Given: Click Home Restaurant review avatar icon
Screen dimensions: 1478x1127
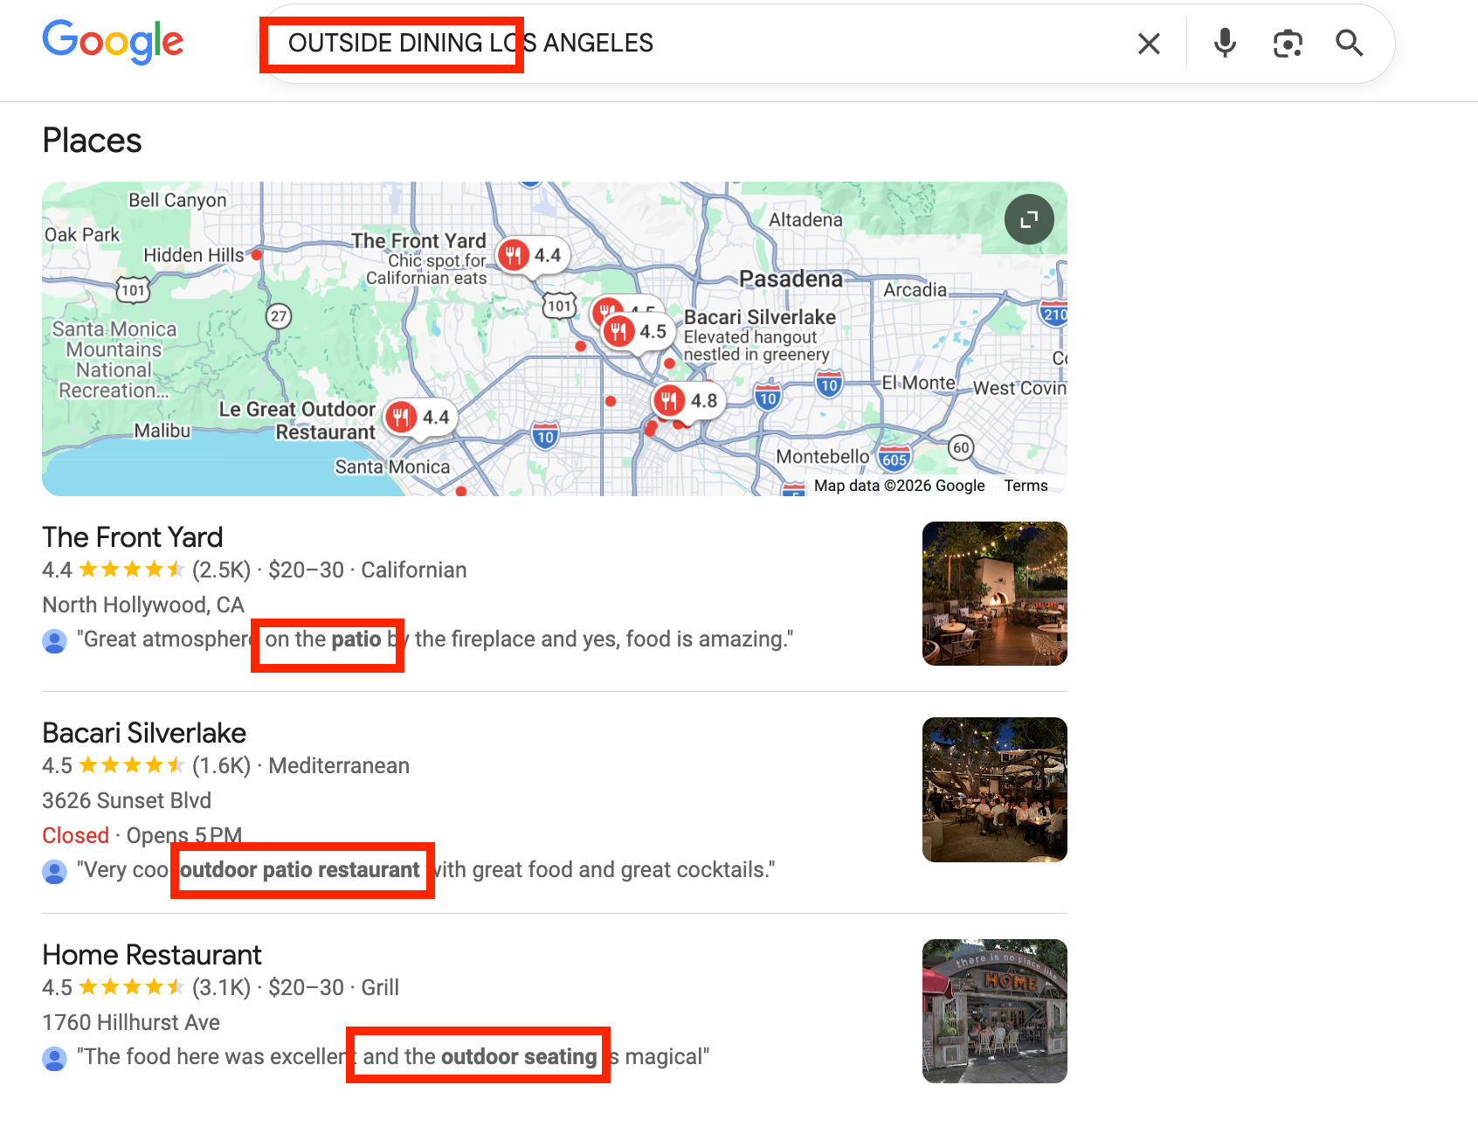Looking at the screenshot, I should [x=54, y=1059].
